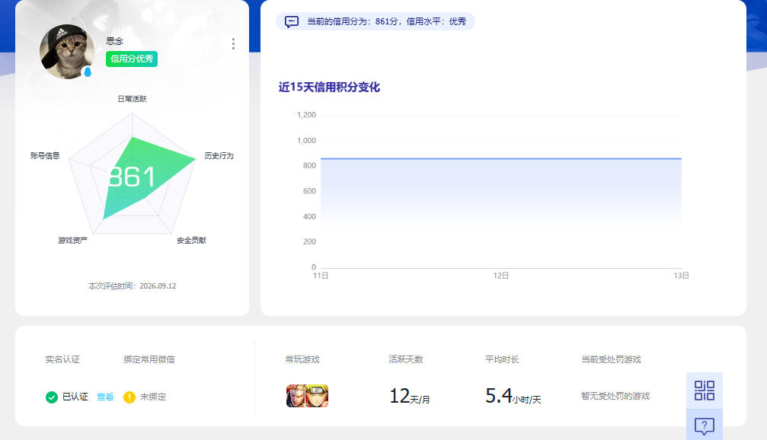Click the chat bubble icon beside credit score
The width and height of the screenshot is (767, 440).
pos(292,21)
